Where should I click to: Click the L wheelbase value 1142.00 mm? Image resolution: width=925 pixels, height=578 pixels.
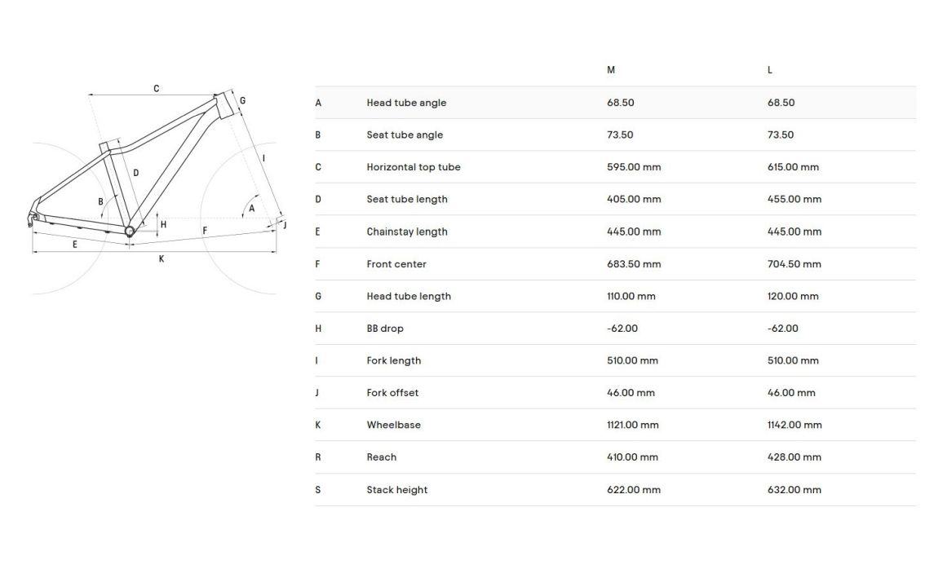(794, 425)
